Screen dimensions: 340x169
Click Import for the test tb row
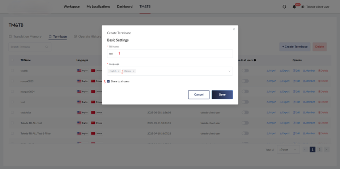point(271,71)
